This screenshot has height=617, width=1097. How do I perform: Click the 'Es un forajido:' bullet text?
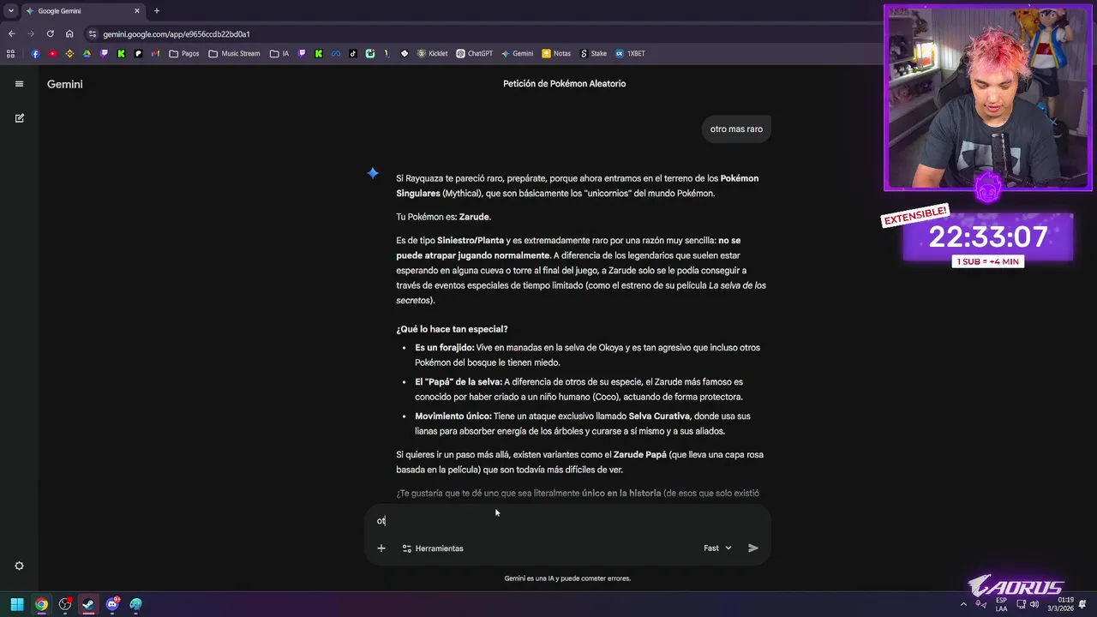(x=444, y=348)
